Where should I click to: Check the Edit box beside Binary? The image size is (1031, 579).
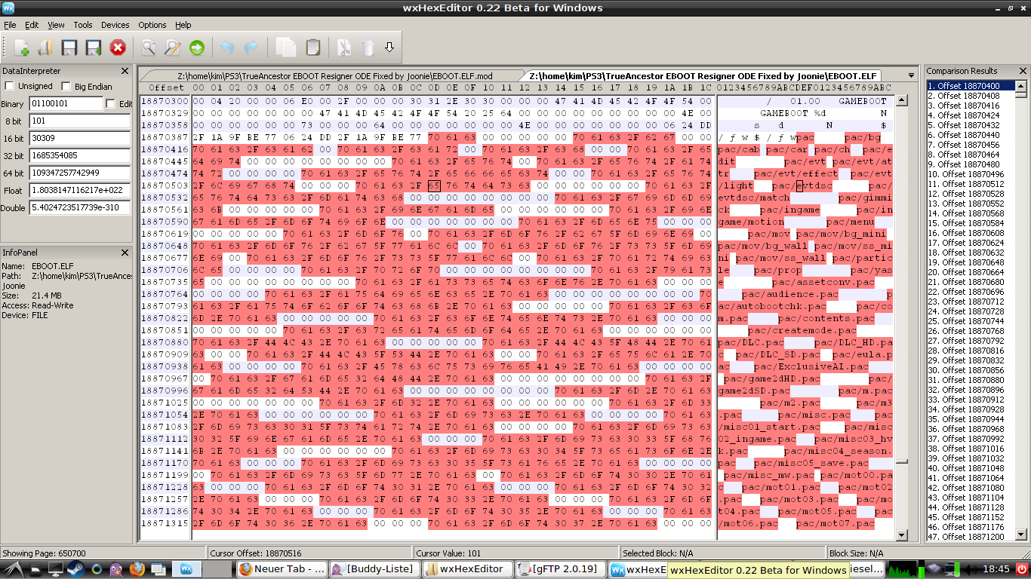pos(111,103)
